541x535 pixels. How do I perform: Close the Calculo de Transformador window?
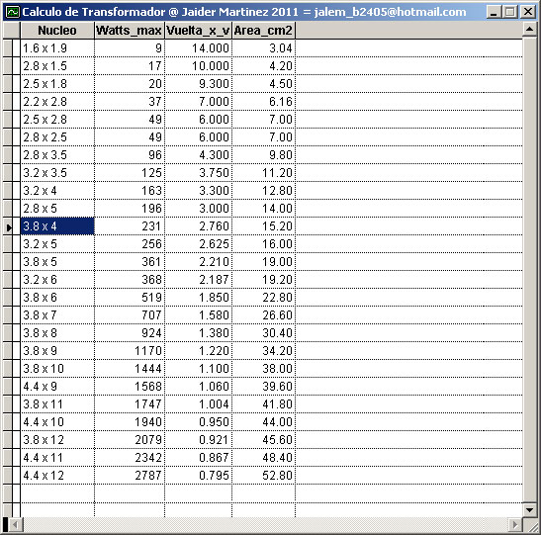click(528, 13)
